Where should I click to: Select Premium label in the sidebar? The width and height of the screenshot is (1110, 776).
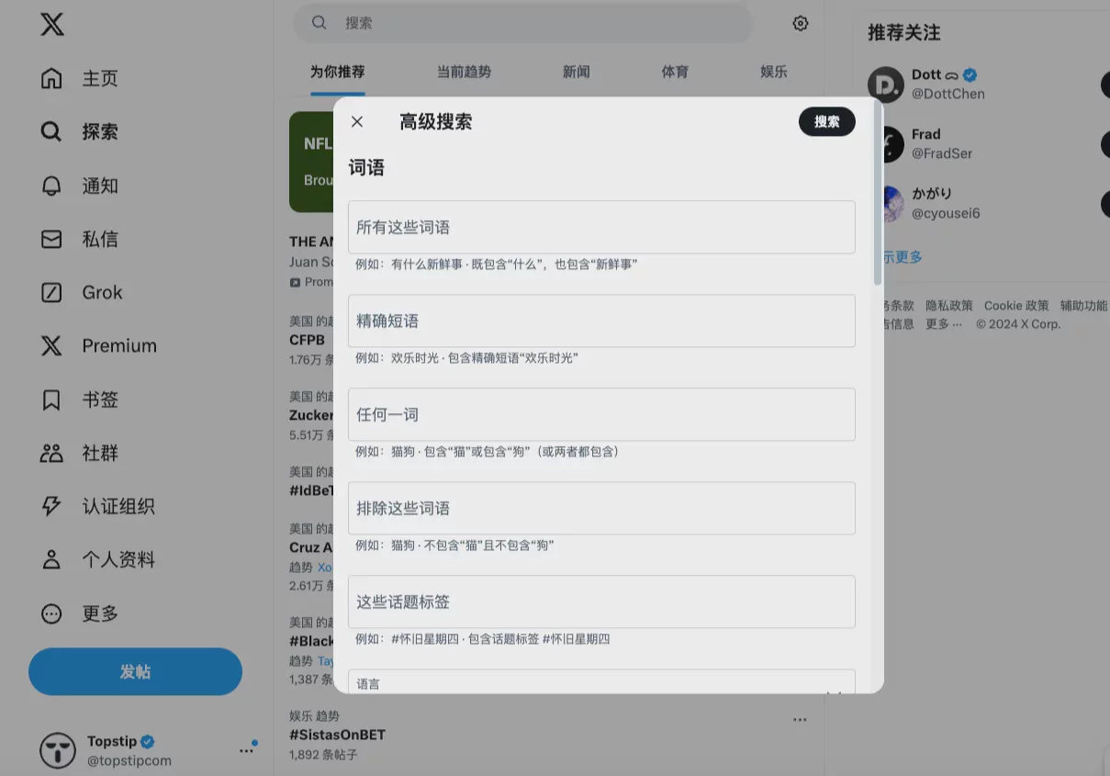coord(119,345)
